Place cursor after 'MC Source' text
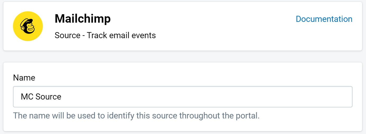The image size is (366, 134). [62, 97]
